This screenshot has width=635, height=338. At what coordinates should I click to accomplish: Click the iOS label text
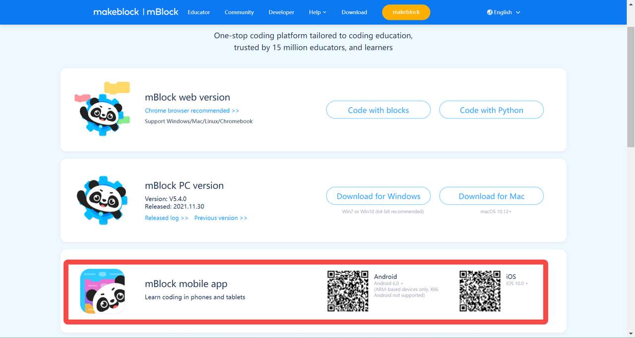[511, 277]
